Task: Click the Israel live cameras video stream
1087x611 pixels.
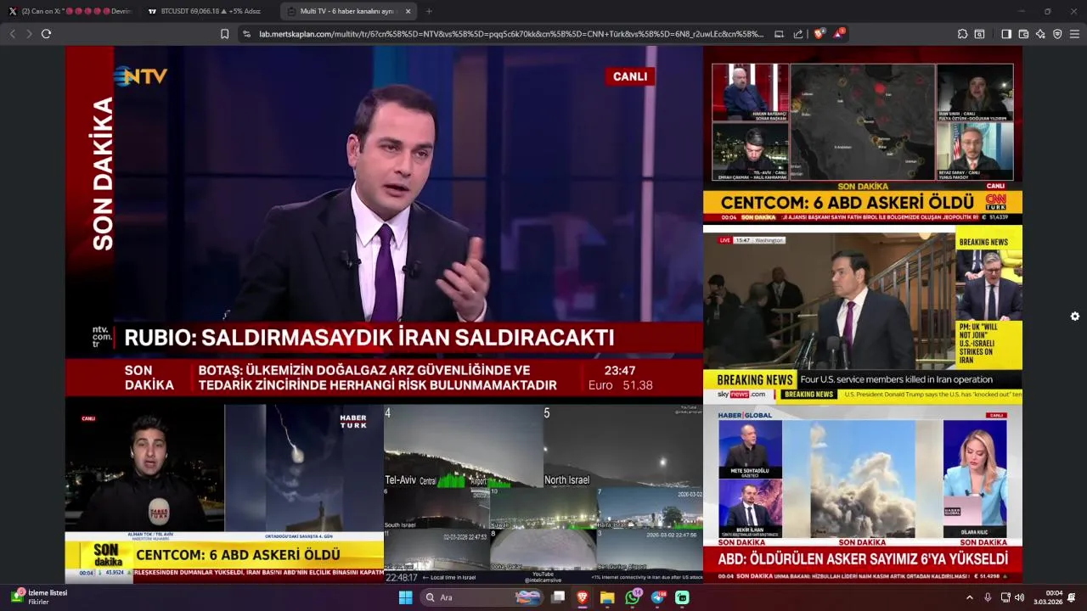Action: coord(543,494)
